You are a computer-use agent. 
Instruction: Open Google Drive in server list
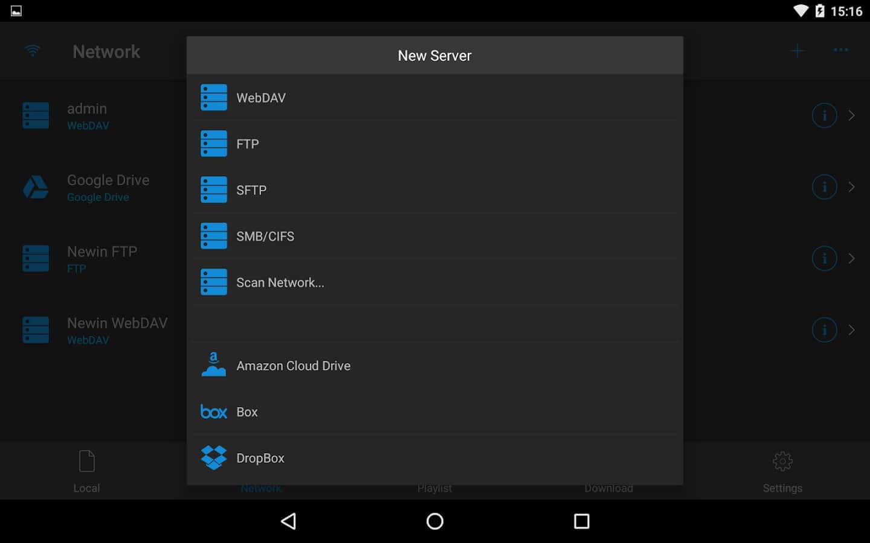(108, 187)
